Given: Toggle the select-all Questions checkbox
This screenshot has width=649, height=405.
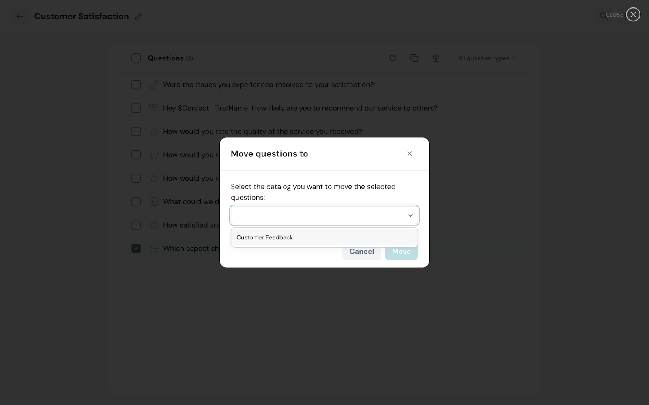Looking at the screenshot, I should pos(136,58).
